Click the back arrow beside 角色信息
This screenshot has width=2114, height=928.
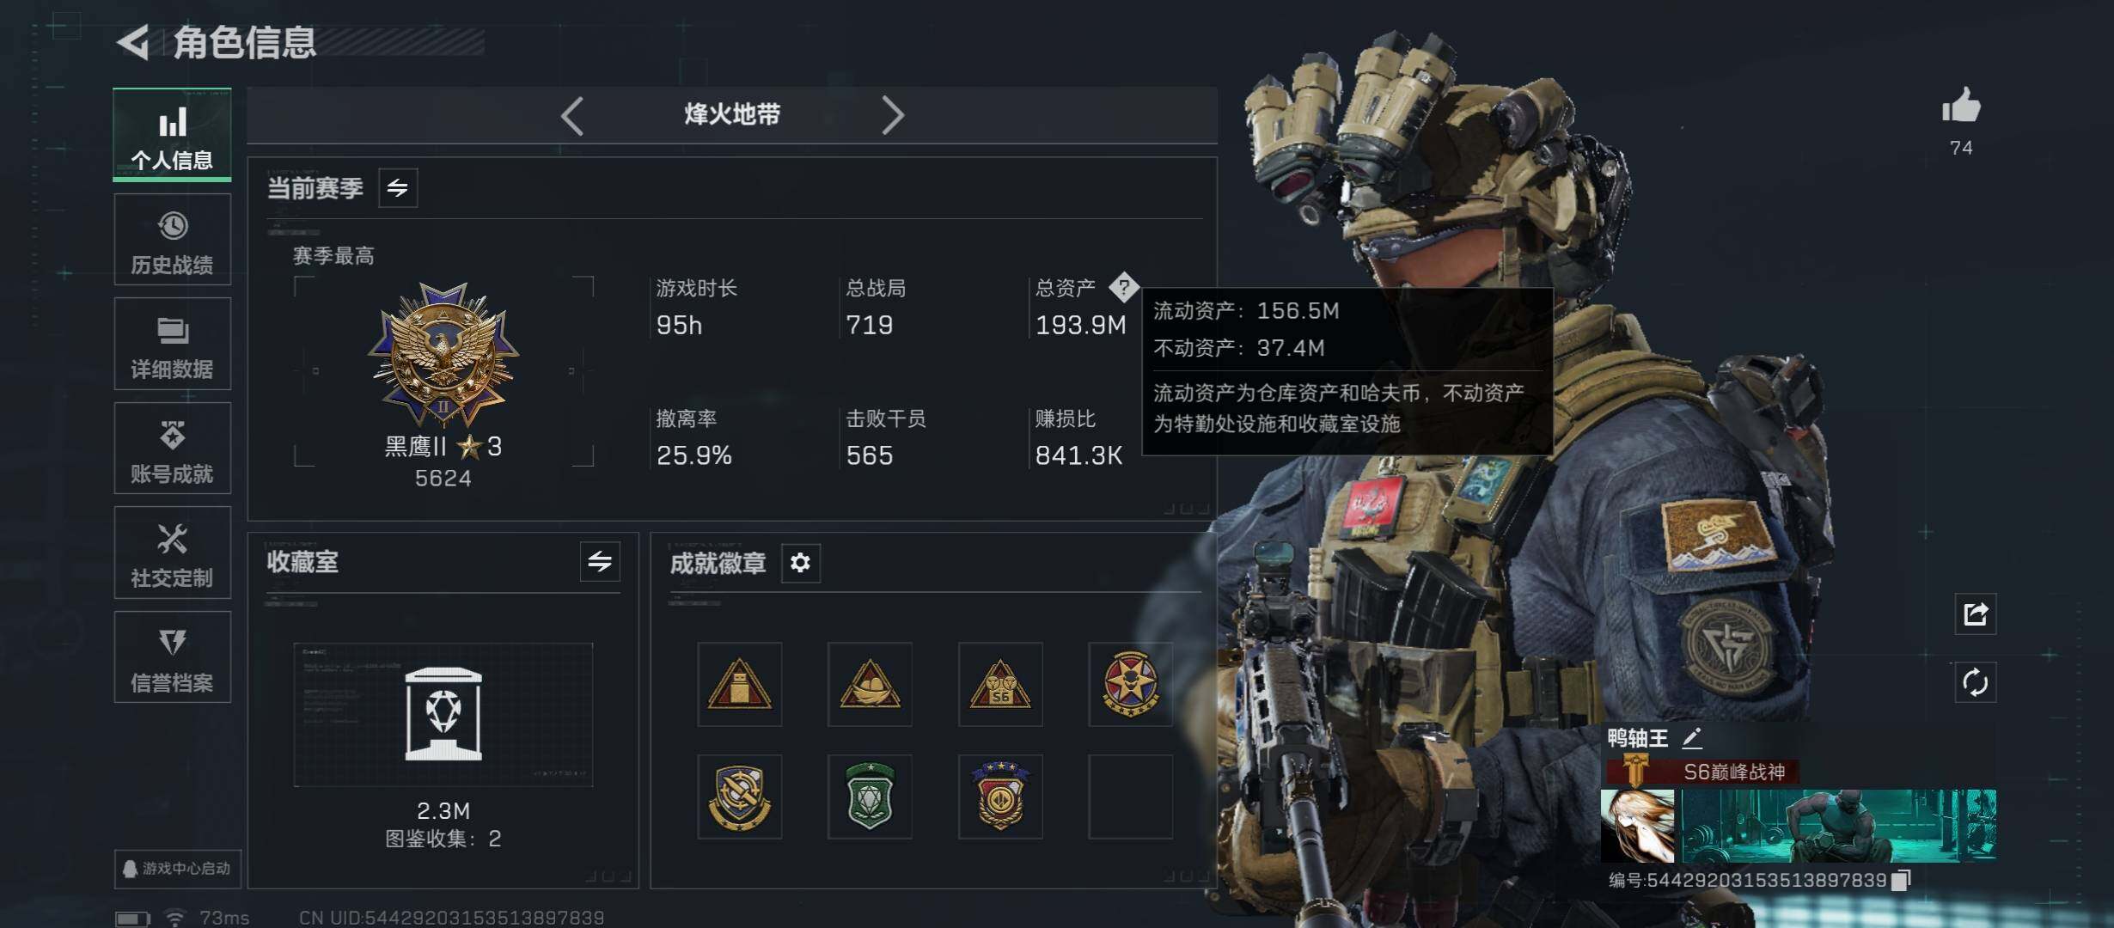coord(133,42)
